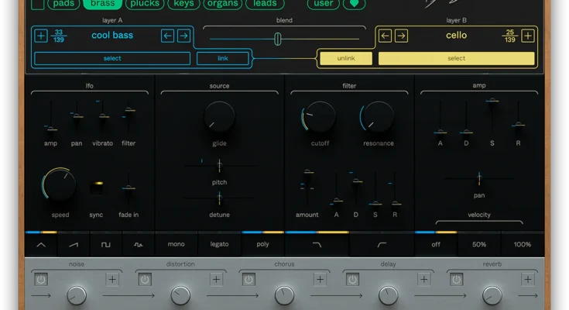Pick the random LFO waveform icon
569x310 pixels.
pos(139,244)
